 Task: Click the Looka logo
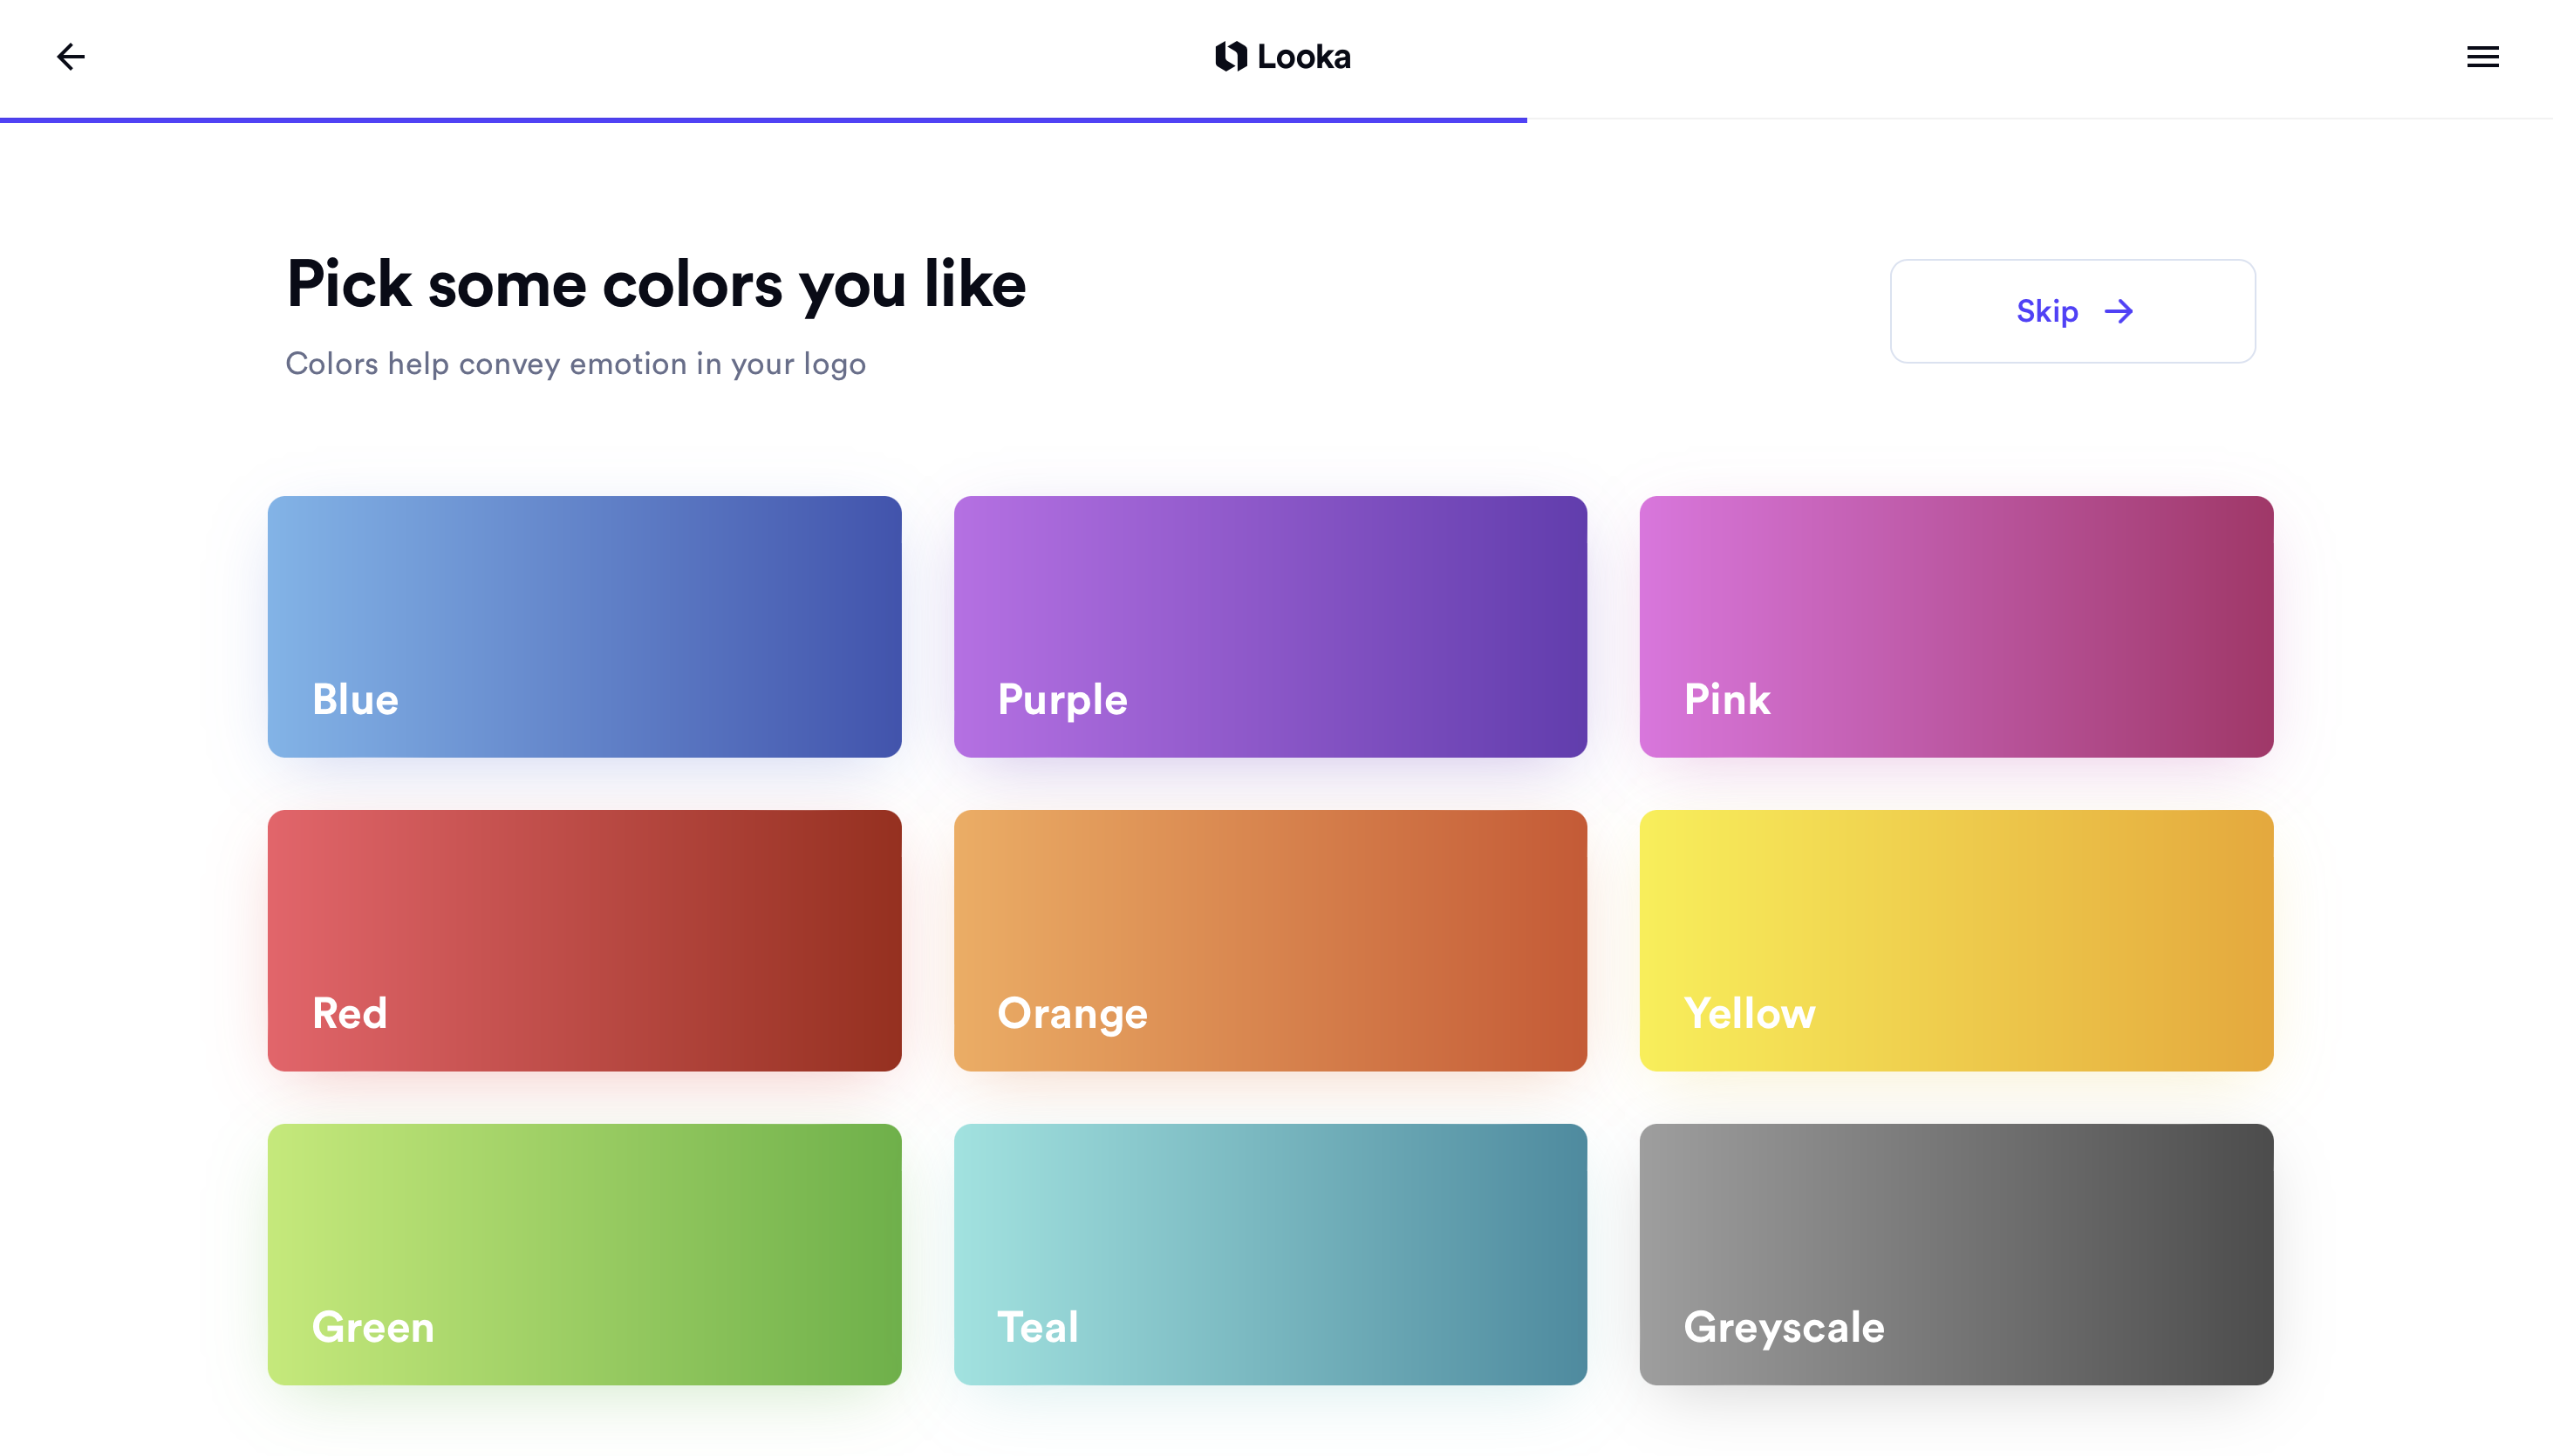click(1282, 57)
